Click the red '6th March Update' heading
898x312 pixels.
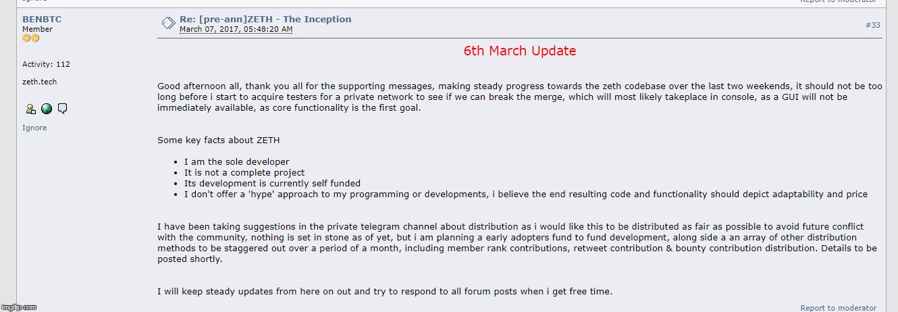click(x=520, y=51)
